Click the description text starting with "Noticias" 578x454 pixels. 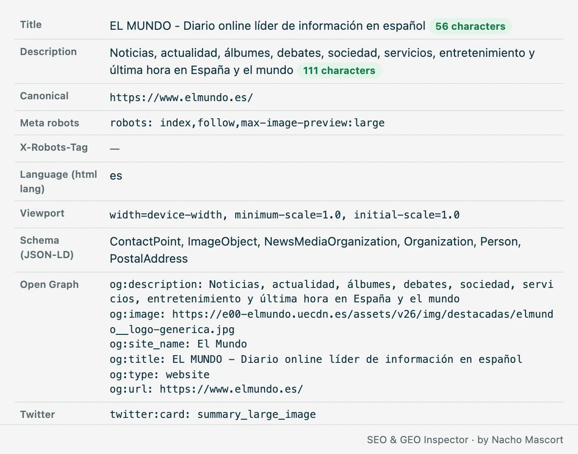tap(322, 61)
